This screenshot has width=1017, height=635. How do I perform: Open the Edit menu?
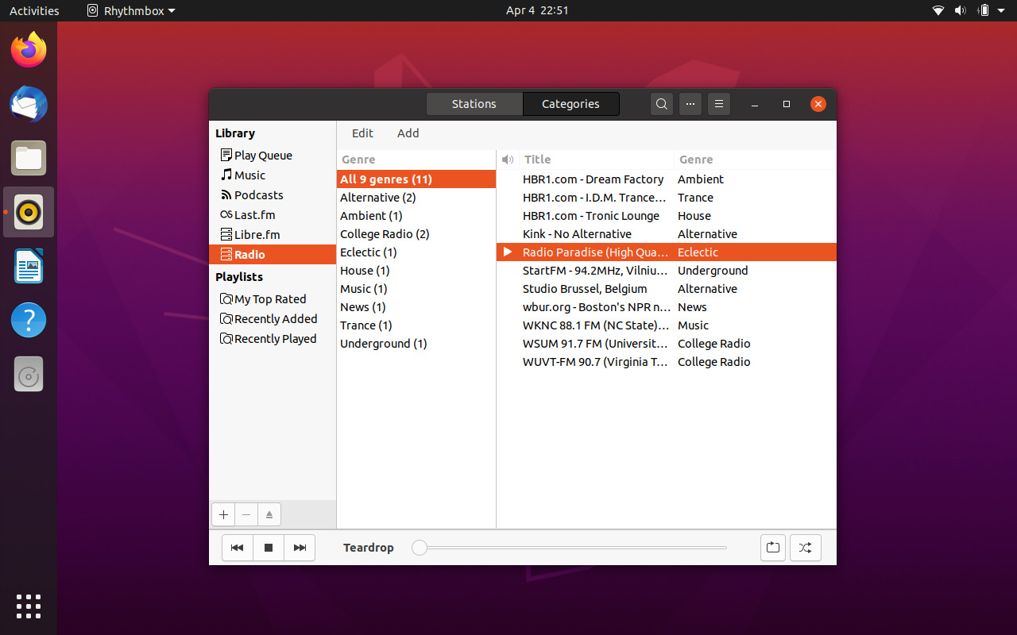[x=362, y=133]
